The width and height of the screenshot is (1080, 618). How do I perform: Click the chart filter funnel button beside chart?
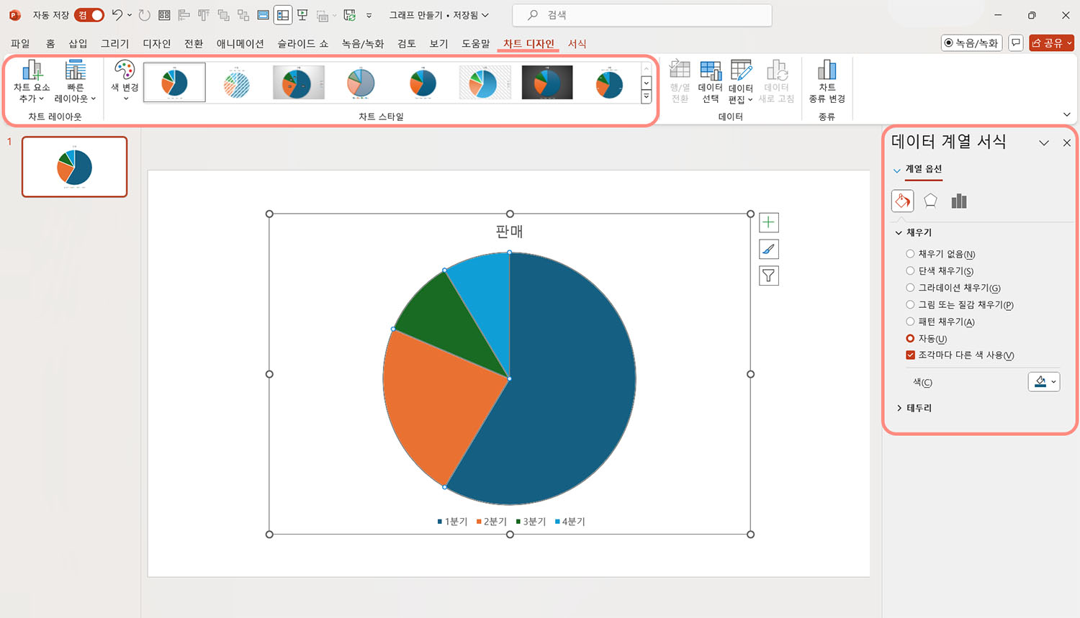(768, 276)
